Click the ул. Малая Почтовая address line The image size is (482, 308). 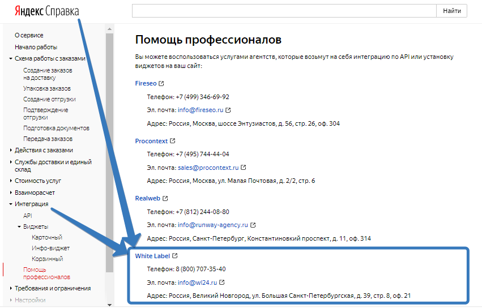coord(231,181)
